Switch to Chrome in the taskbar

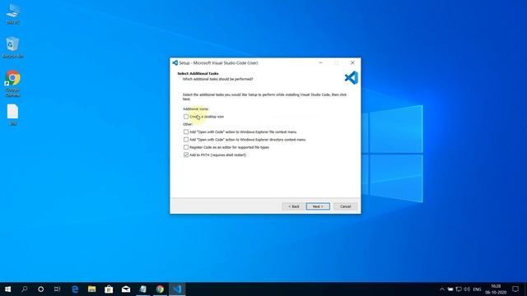click(x=160, y=289)
